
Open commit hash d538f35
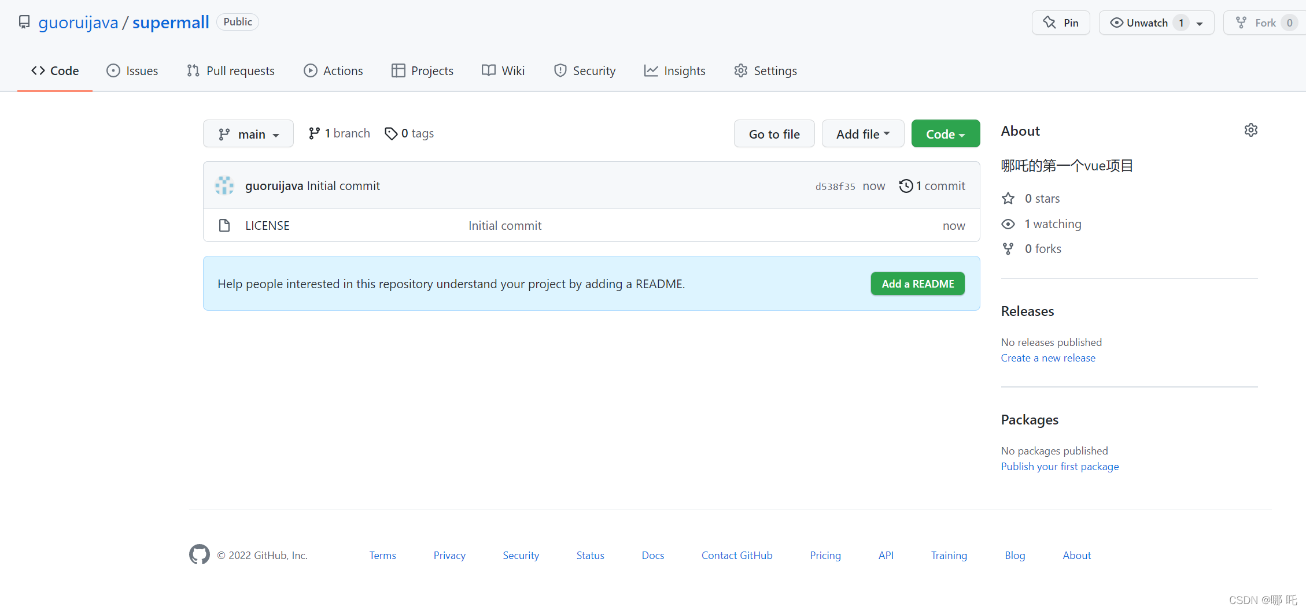pos(835,187)
